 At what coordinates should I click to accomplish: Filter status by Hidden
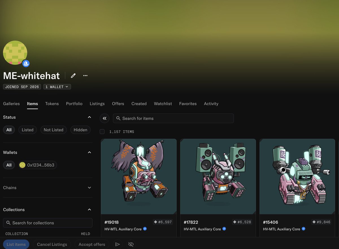[81, 130]
